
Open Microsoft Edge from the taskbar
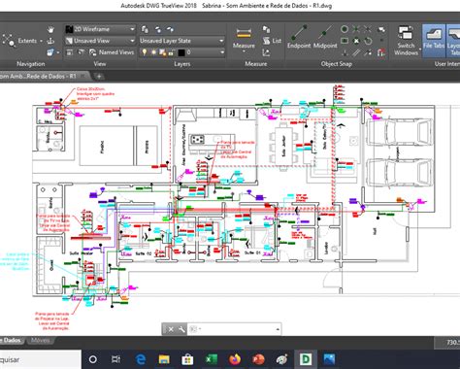coord(141,359)
